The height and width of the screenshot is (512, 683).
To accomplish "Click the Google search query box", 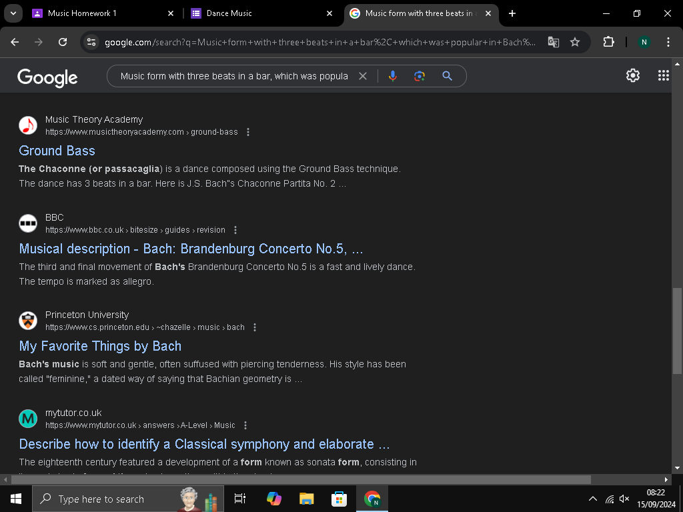I will [x=234, y=76].
